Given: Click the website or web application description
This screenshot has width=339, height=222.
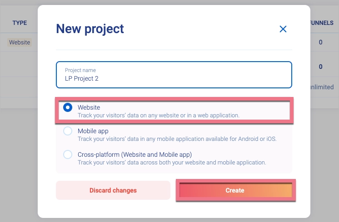Looking at the screenshot, I should pos(158,116).
